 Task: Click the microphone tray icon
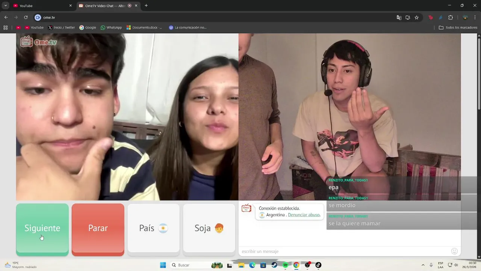click(431, 265)
